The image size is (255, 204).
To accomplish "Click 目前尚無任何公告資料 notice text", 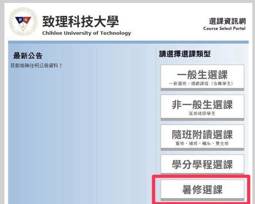I will tap(36, 66).
